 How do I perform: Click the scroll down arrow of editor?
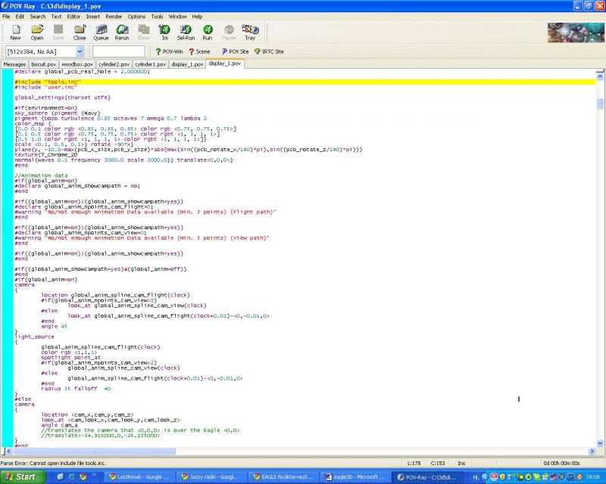click(x=600, y=443)
